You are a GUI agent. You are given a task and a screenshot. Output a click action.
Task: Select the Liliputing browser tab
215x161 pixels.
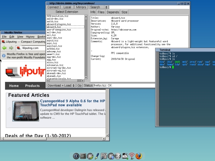pyautogui.click(x=23, y=41)
